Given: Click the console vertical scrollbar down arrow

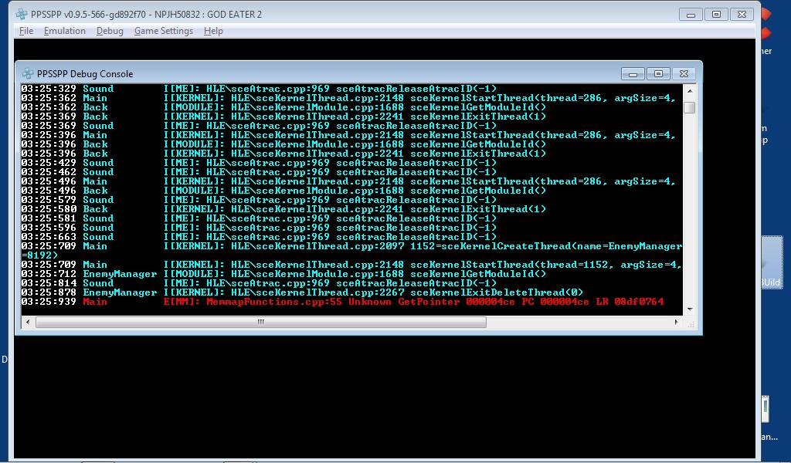Looking at the screenshot, I should coord(689,309).
